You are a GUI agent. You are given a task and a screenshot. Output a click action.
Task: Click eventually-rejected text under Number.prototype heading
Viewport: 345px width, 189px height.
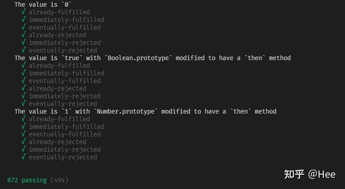tap(63, 157)
